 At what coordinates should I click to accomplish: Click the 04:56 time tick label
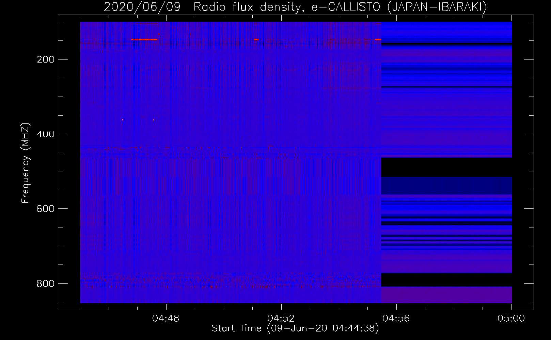point(396,319)
